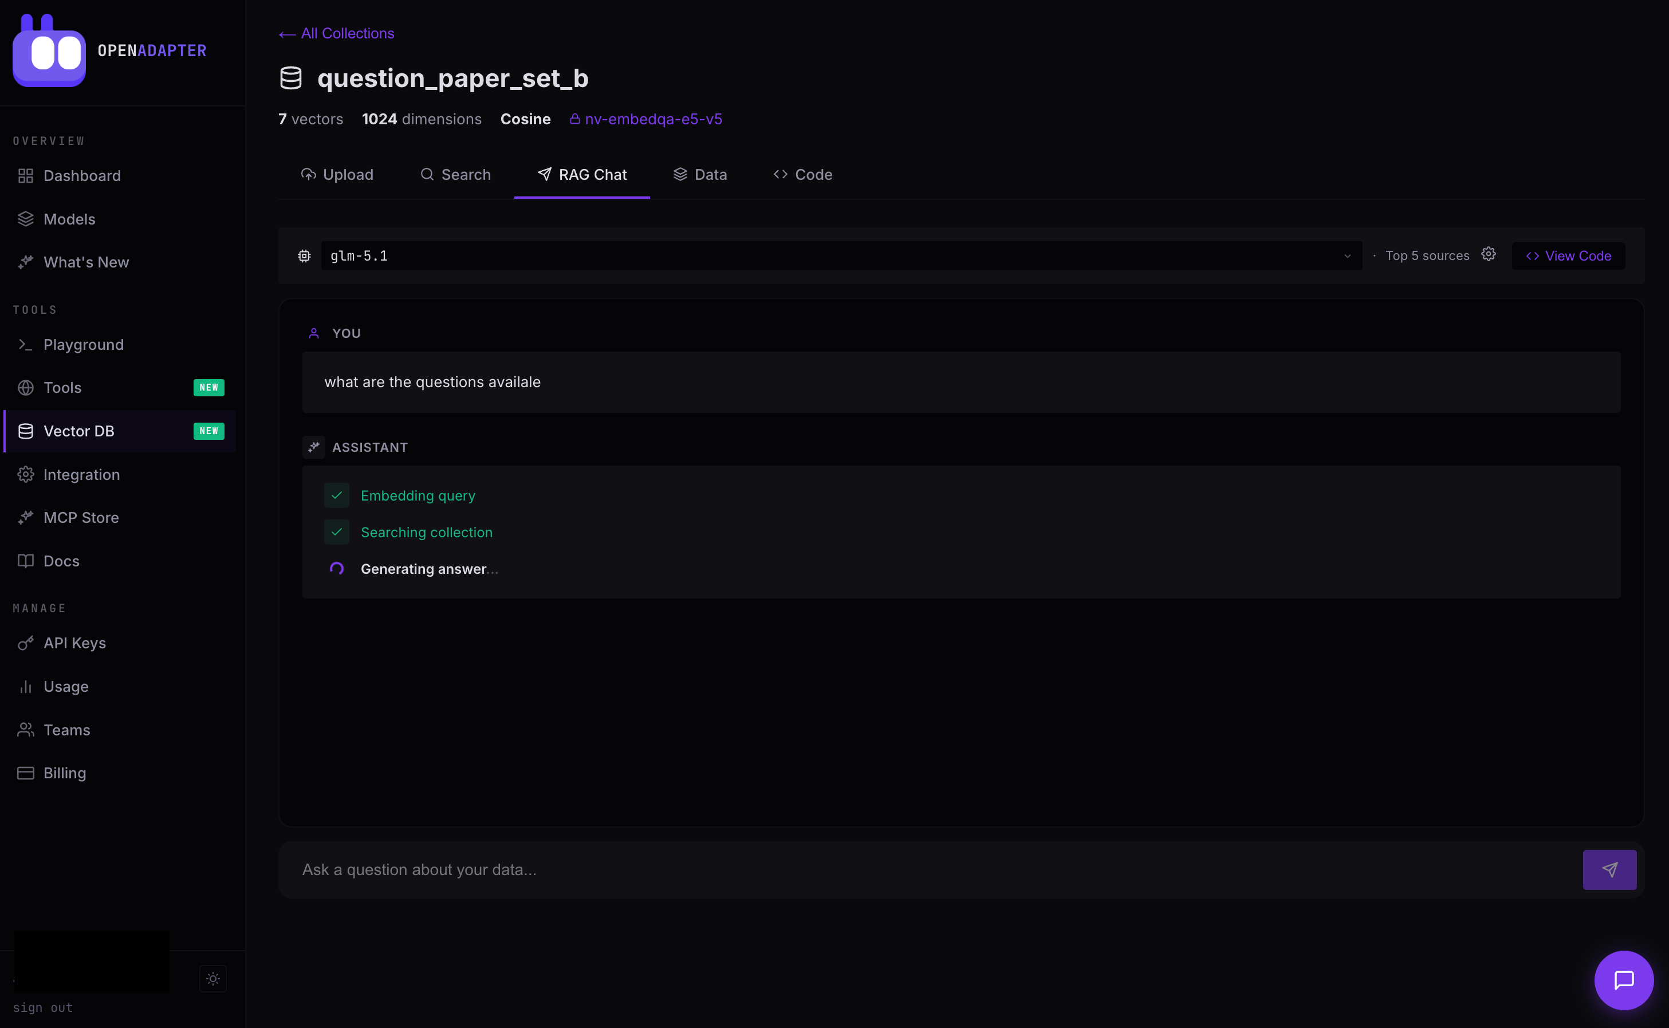The image size is (1669, 1028).
Task: Open the Playground page link
Action: [x=120, y=345]
